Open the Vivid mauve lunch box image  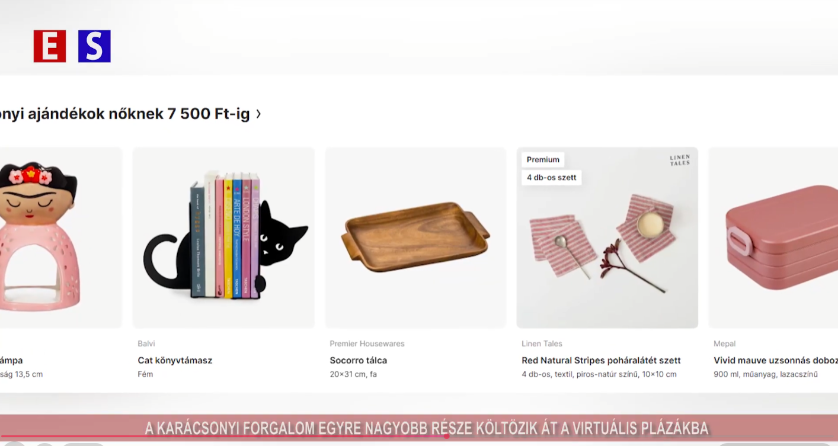click(773, 238)
